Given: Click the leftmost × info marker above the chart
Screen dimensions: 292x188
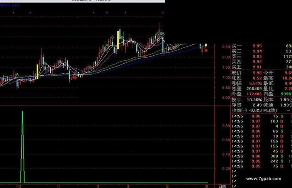Looking at the screenshot, I should [14, 13].
